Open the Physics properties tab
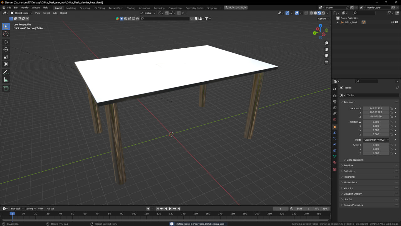Image resolution: width=401 pixels, height=226 pixels. pyautogui.click(x=335, y=145)
